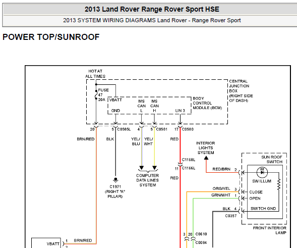Click the resistor symbol inside the sunroof switch
Image resolution: width=297 pixels, height=248 pixels.
click(279, 184)
